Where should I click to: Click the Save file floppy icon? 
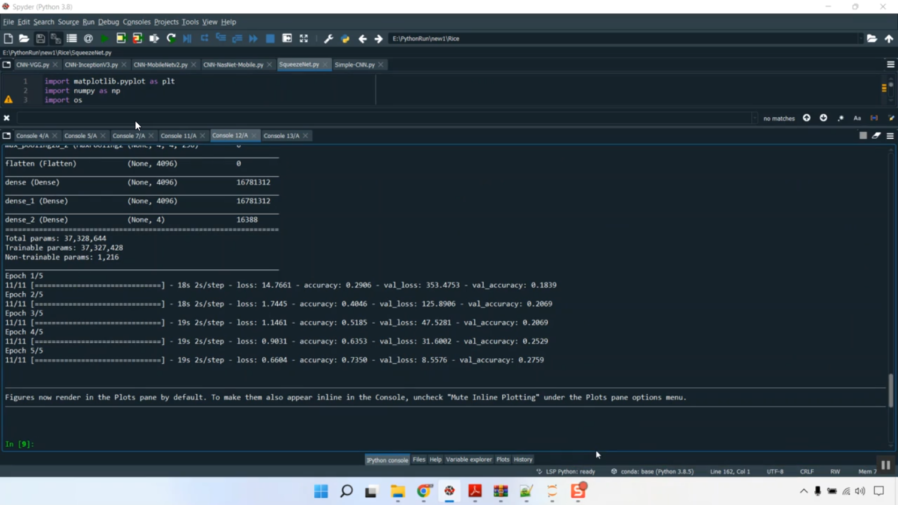pos(40,38)
